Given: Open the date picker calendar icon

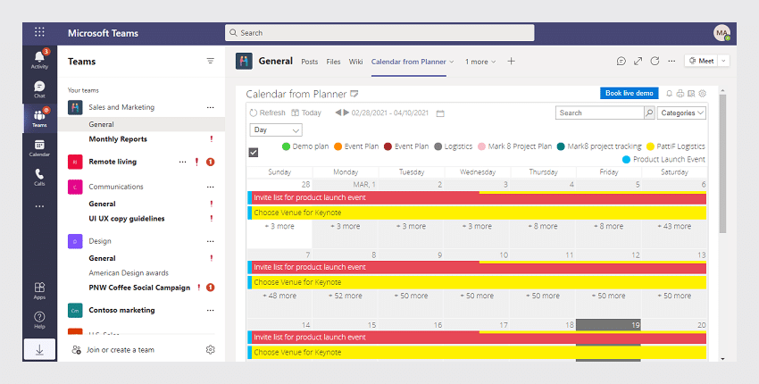Looking at the screenshot, I should (440, 113).
